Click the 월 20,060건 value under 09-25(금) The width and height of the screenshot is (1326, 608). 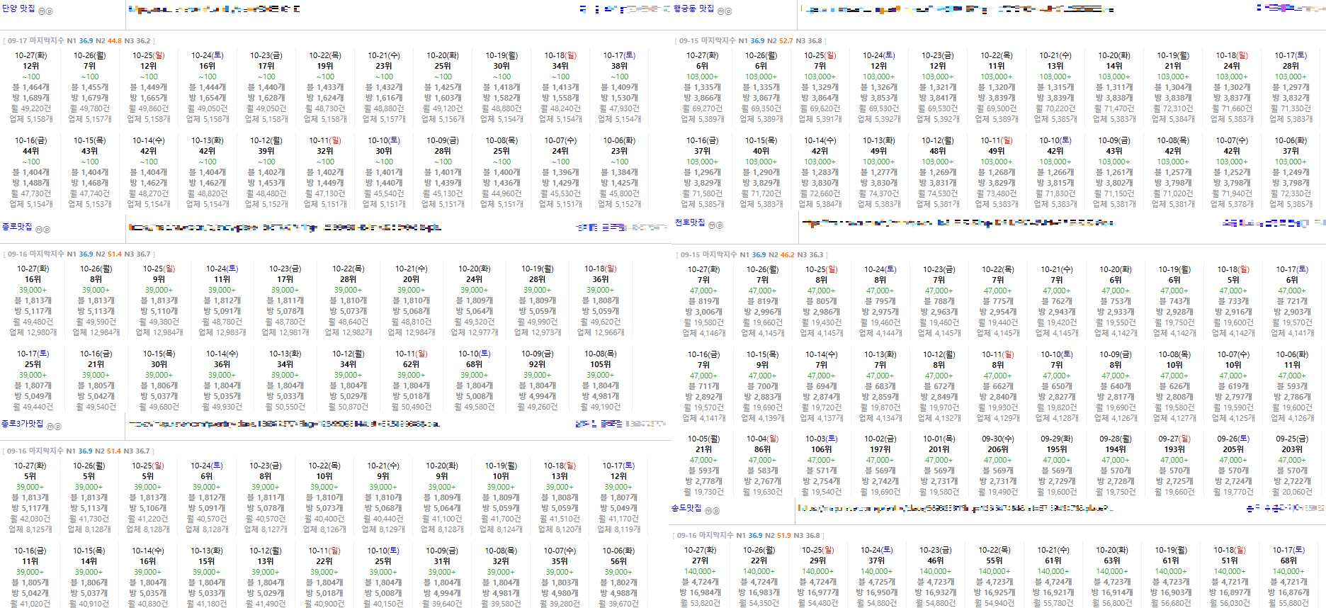[x=1292, y=492]
